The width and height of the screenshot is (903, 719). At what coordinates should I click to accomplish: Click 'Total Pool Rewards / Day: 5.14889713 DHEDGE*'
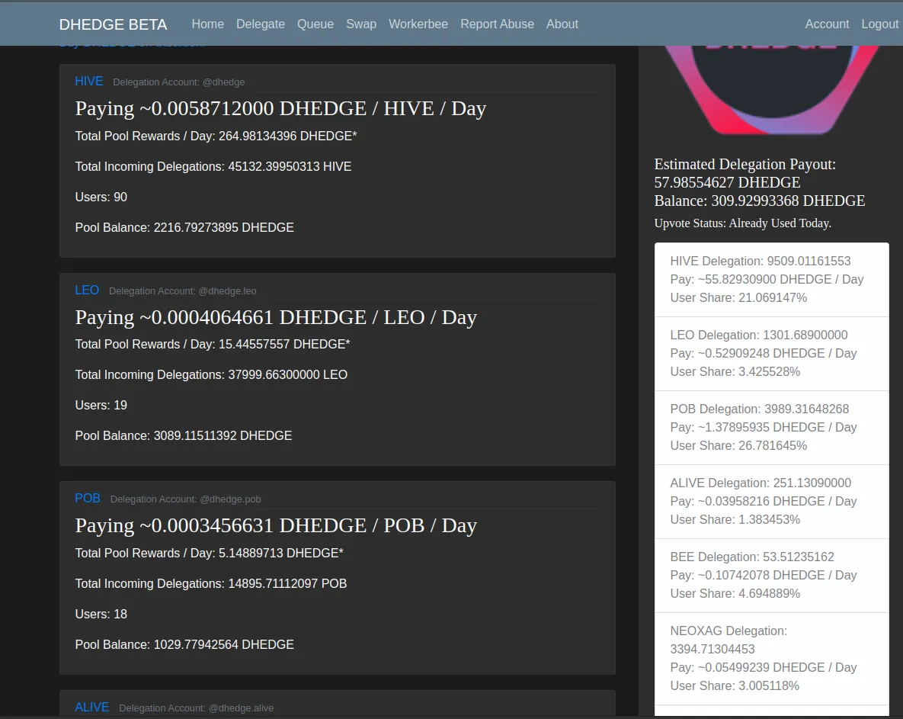pyautogui.click(x=209, y=553)
